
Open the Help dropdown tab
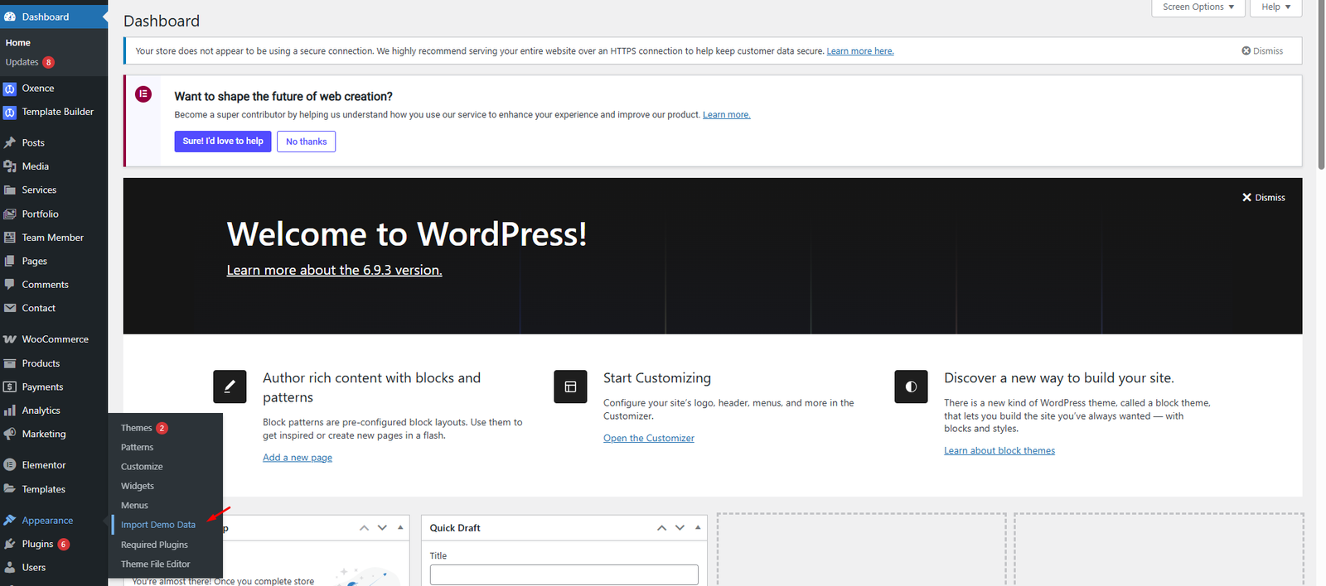click(x=1275, y=7)
